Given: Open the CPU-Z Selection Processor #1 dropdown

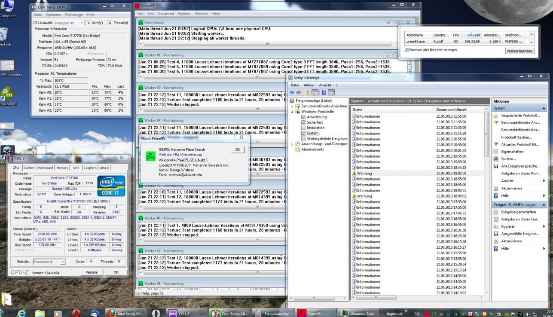Looking at the screenshot, I should [49, 262].
